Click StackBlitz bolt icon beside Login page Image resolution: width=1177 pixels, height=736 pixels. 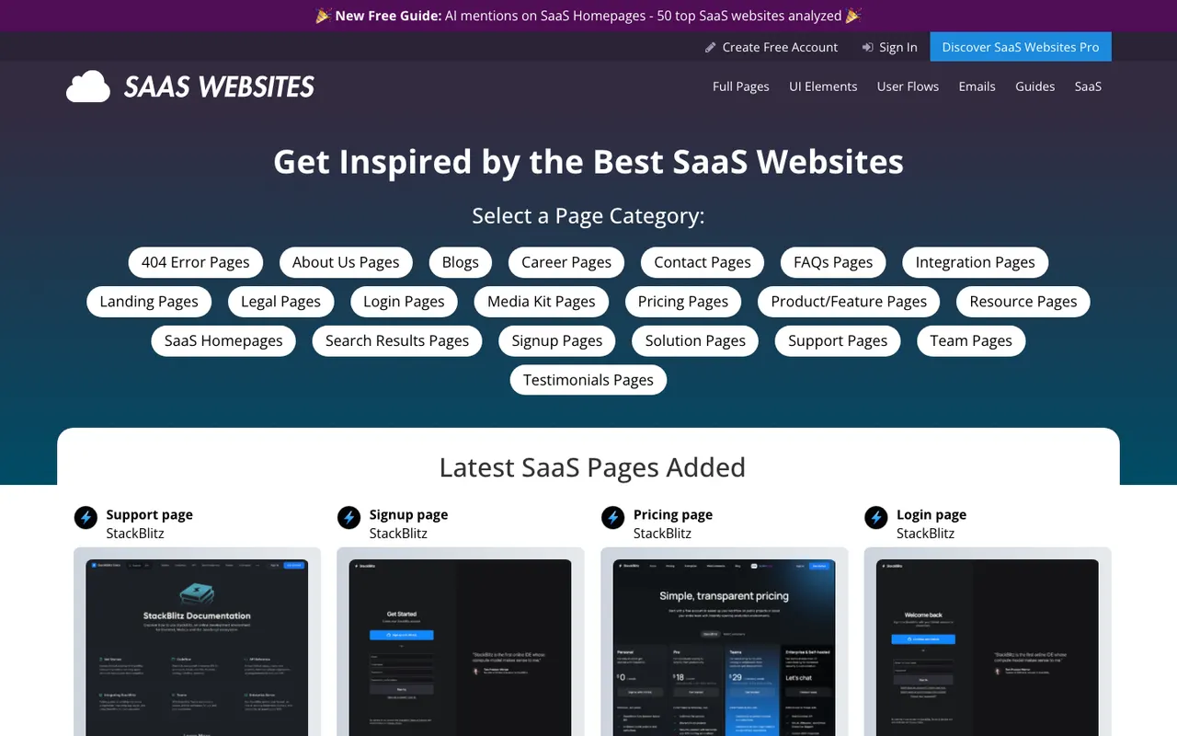(875, 518)
